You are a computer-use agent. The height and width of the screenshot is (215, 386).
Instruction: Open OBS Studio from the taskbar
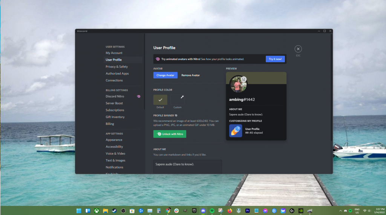(123, 210)
